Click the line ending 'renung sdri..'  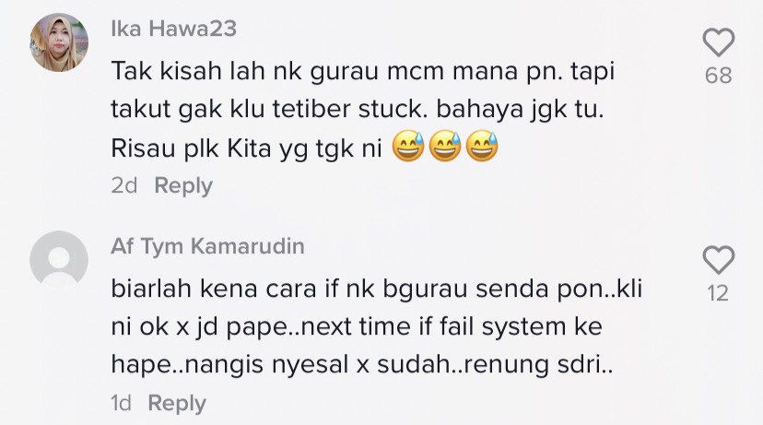362,365
